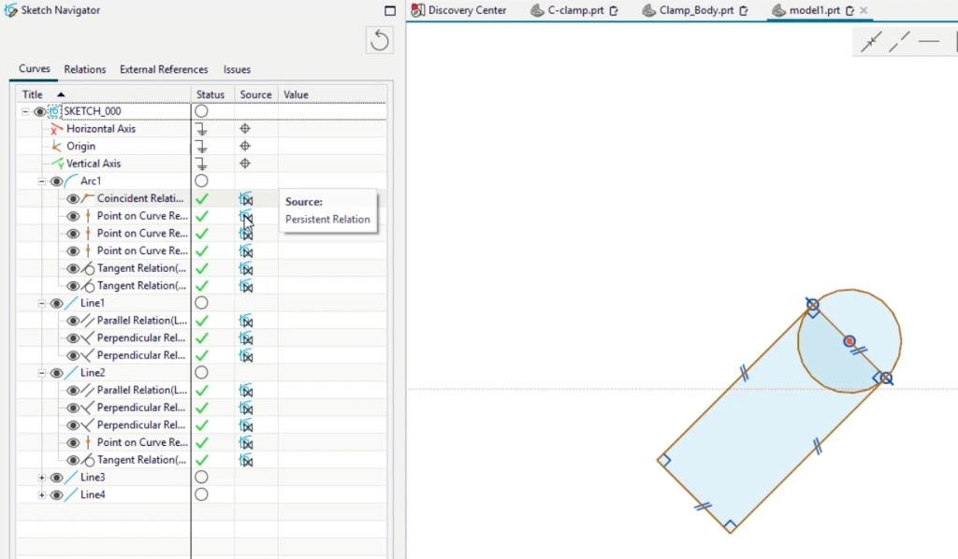Click persistent relation icon of Coincident Relation
958x559 pixels.
[x=246, y=199]
